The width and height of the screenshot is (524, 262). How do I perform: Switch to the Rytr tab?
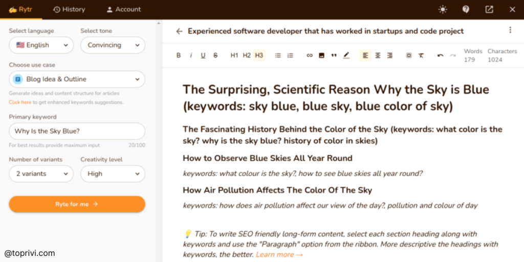pos(20,9)
